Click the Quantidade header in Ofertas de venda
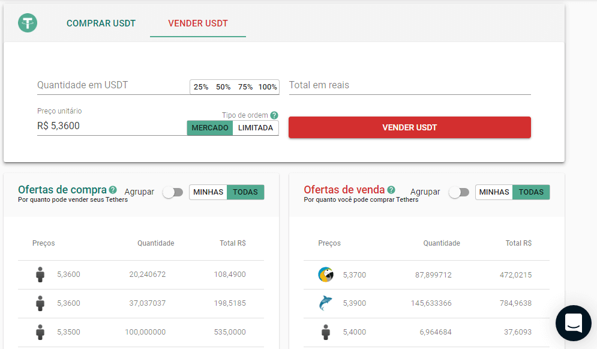Image resolution: width=597 pixels, height=349 pixels. 442,243
